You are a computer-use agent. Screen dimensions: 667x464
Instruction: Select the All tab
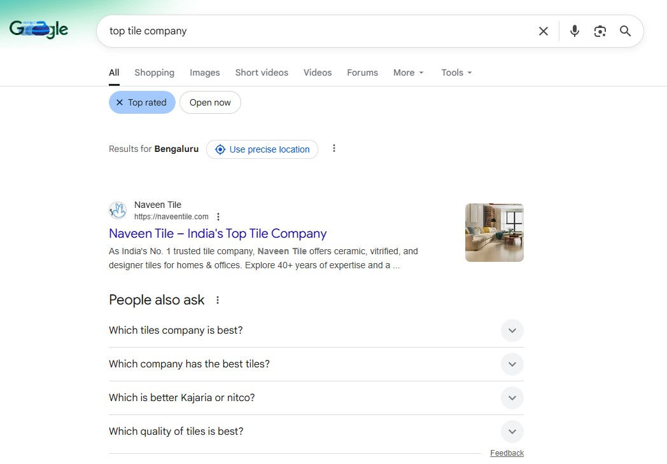[114, 72]
